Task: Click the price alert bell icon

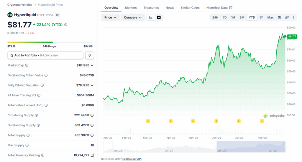Action: 90,55
